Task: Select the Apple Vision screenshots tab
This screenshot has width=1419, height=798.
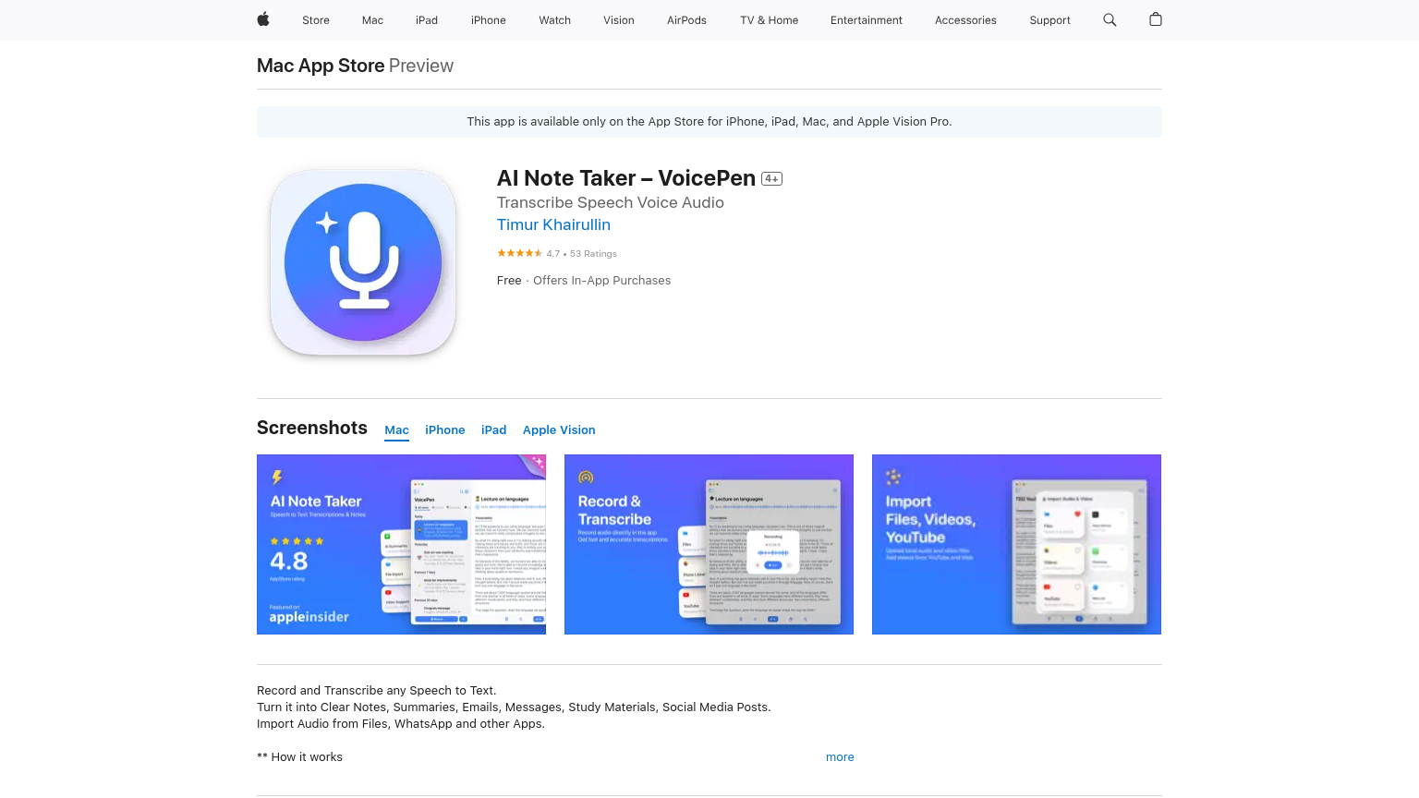Action: coord(559,429)
